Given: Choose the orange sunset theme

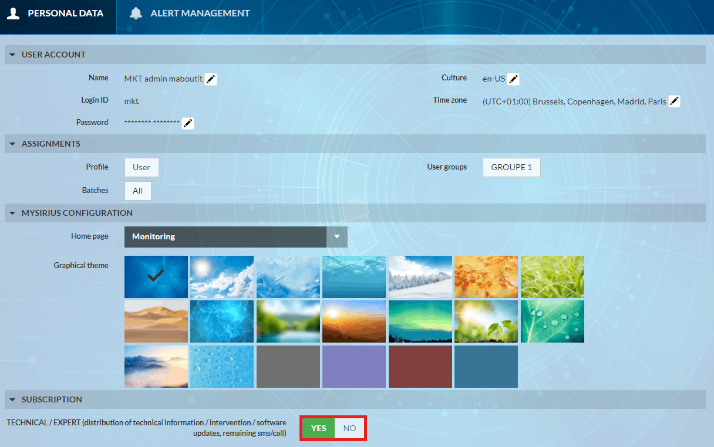Looking at the screenshot, I should pos(354,321).
